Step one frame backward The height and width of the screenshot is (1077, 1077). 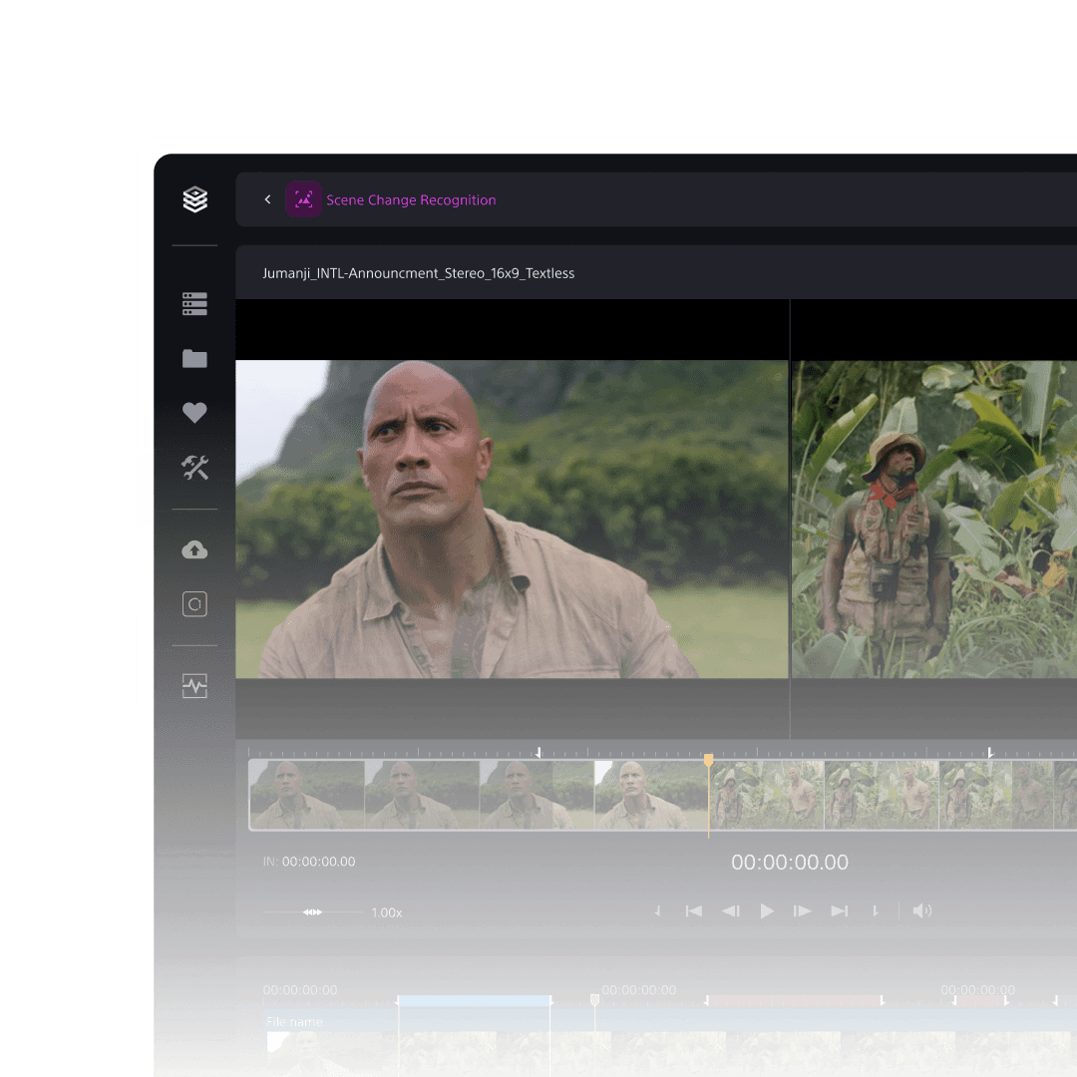click(730, 910)
